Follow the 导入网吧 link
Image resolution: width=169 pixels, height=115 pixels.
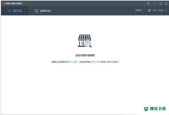(x=73, y=62)
